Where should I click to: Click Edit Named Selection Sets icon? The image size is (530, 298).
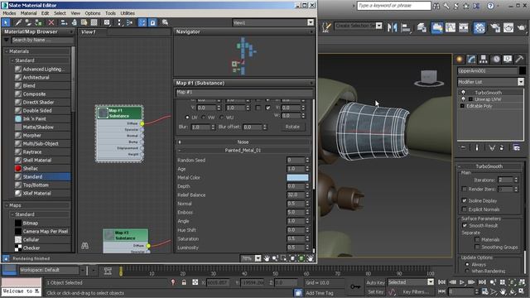click(x=325, y=27)
